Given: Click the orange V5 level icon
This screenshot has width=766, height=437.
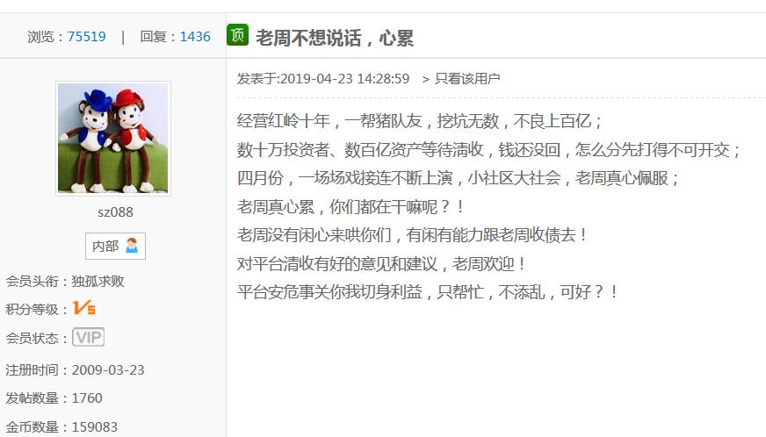Looking at the screenshot, I should (84, 308).
